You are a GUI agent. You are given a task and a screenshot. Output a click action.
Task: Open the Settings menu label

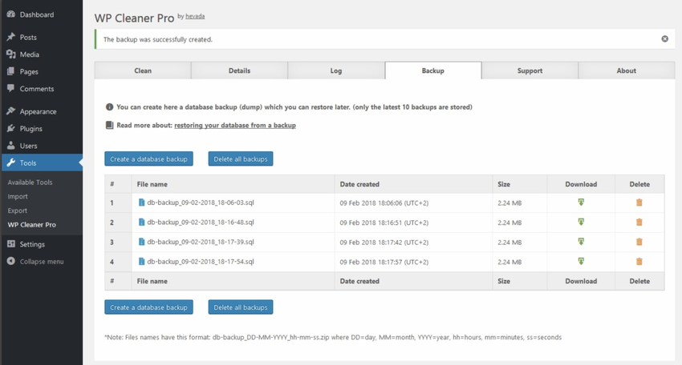32,244
